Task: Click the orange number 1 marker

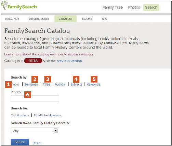Action: 8,84
